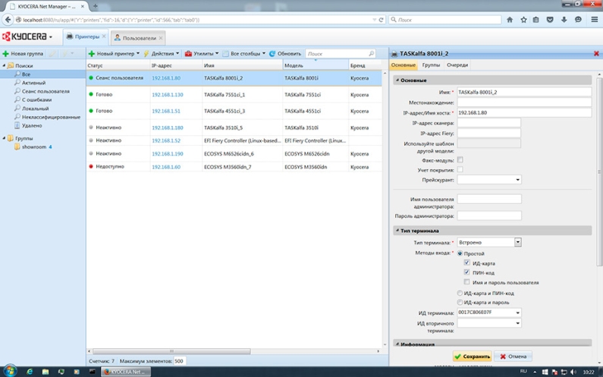Screen dimensions: 603x377
Task: Expand the Прейскурант dropdown
Action: [x=518, y=180]
